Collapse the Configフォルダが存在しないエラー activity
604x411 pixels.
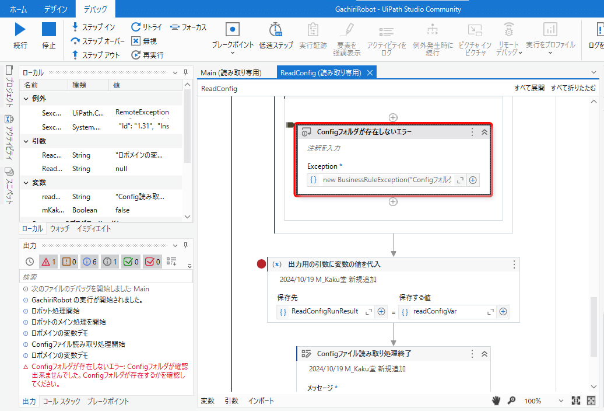(x=484, y=133)
